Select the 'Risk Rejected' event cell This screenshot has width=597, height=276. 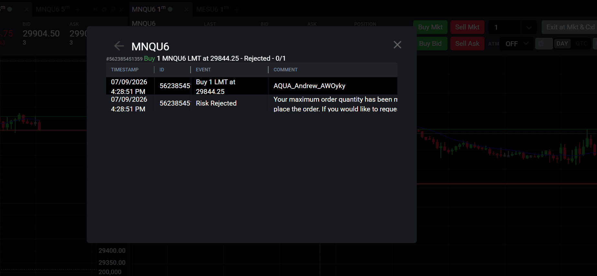tap(230, 103)
